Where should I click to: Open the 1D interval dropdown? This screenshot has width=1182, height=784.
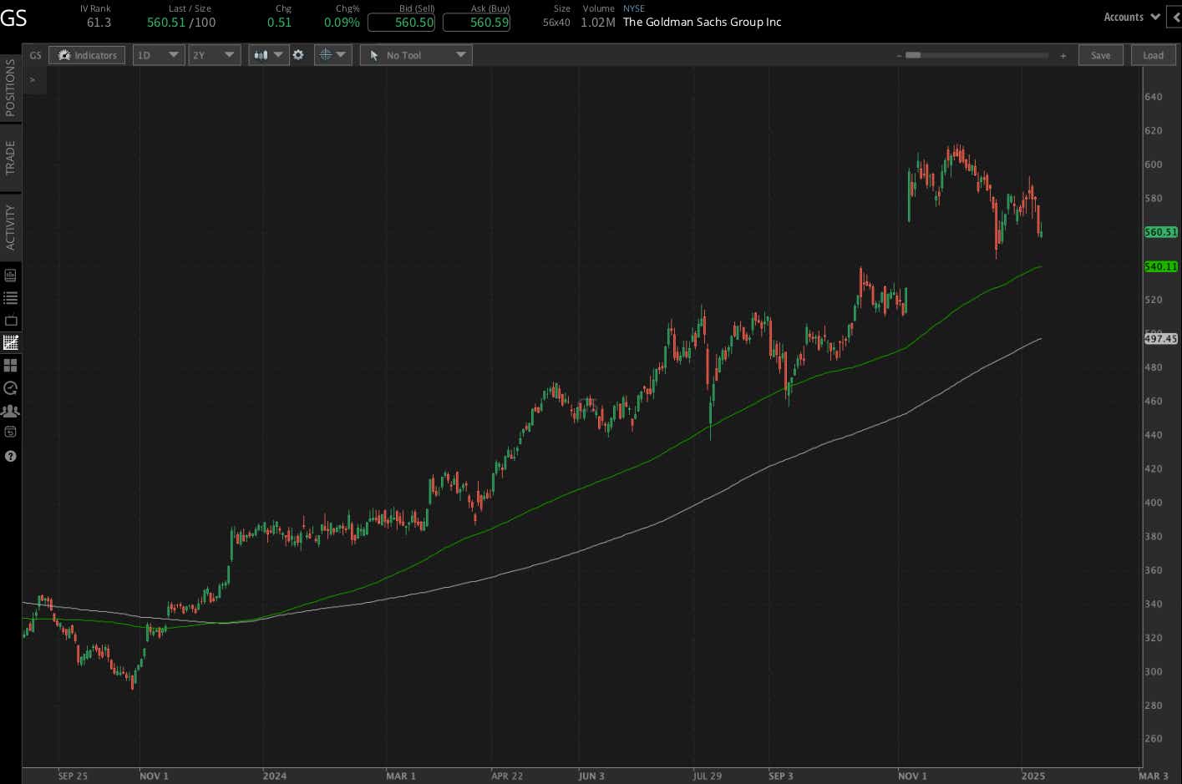pyautogui.click(x=158, y=54)
